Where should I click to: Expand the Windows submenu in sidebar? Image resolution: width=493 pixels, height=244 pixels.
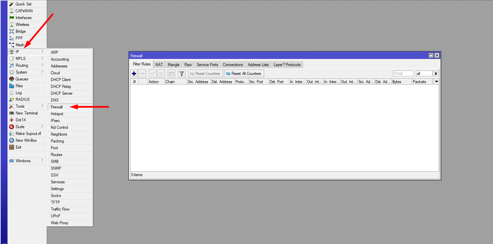pyautogui.click(x=27, y=161)
